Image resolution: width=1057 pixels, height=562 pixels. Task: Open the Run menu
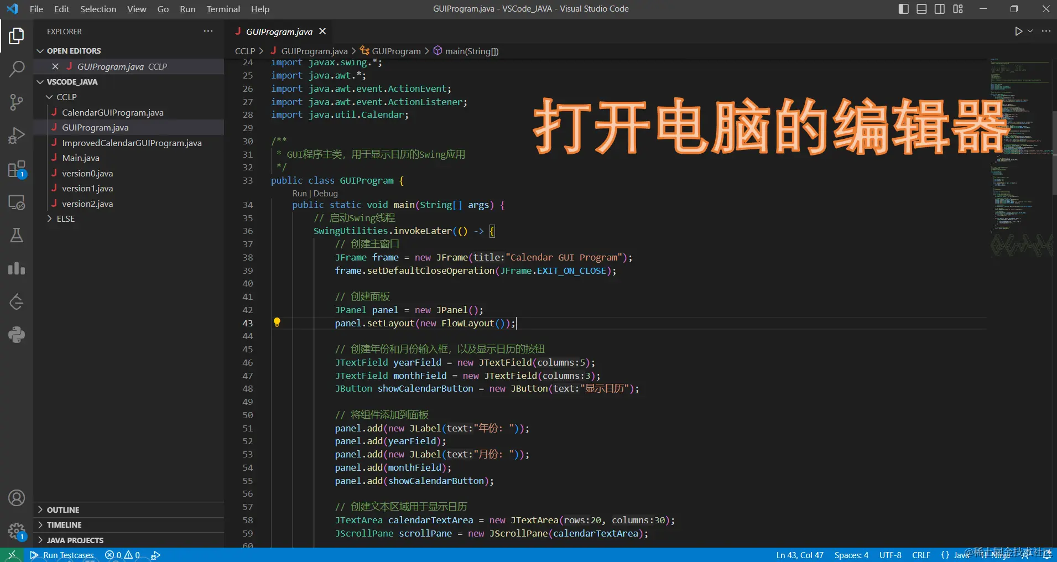tap(188, 9)
